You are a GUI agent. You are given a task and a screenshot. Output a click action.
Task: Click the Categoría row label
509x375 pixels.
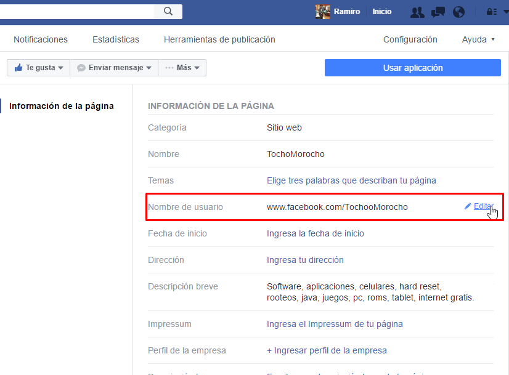(167, 128)
